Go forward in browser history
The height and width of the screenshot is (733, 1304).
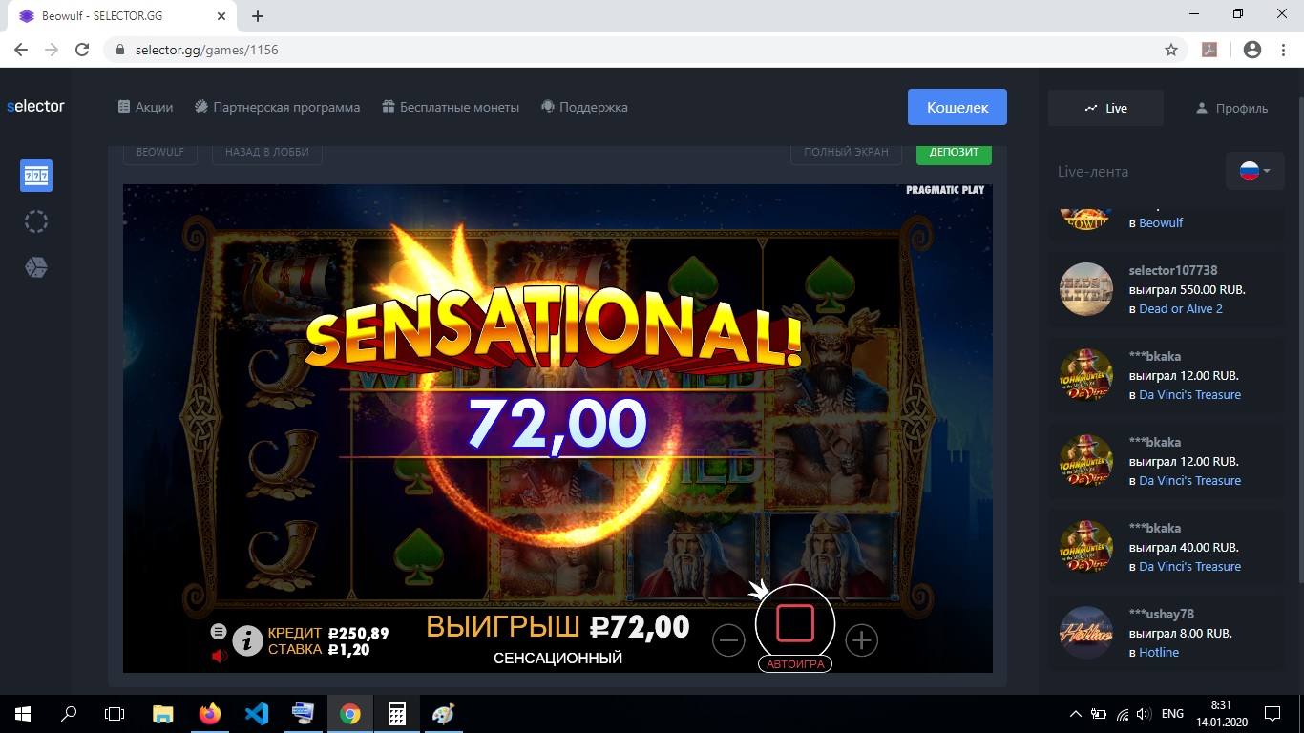(52, 50)
